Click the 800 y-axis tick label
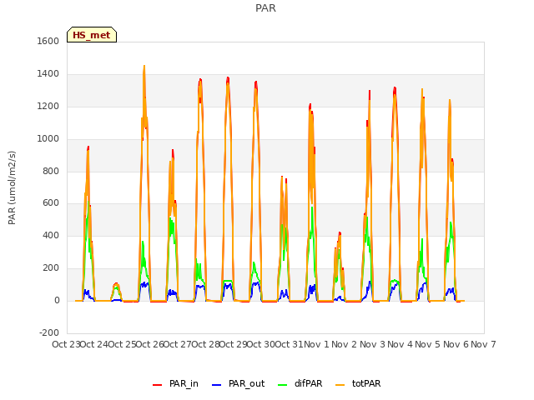This screenshot has height=400, width=534. (x=51, y=171)
